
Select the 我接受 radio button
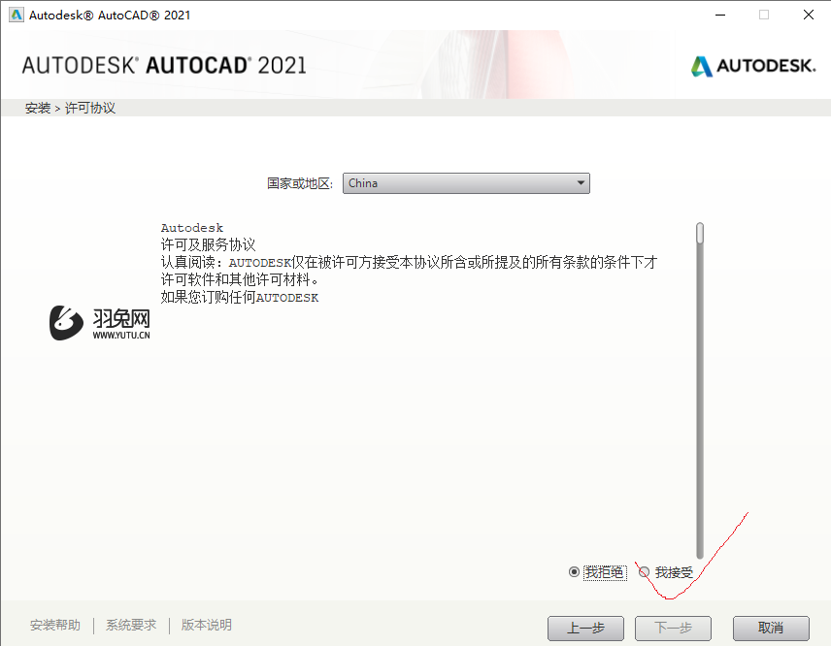pyautogui.click(x=644, y=572)
